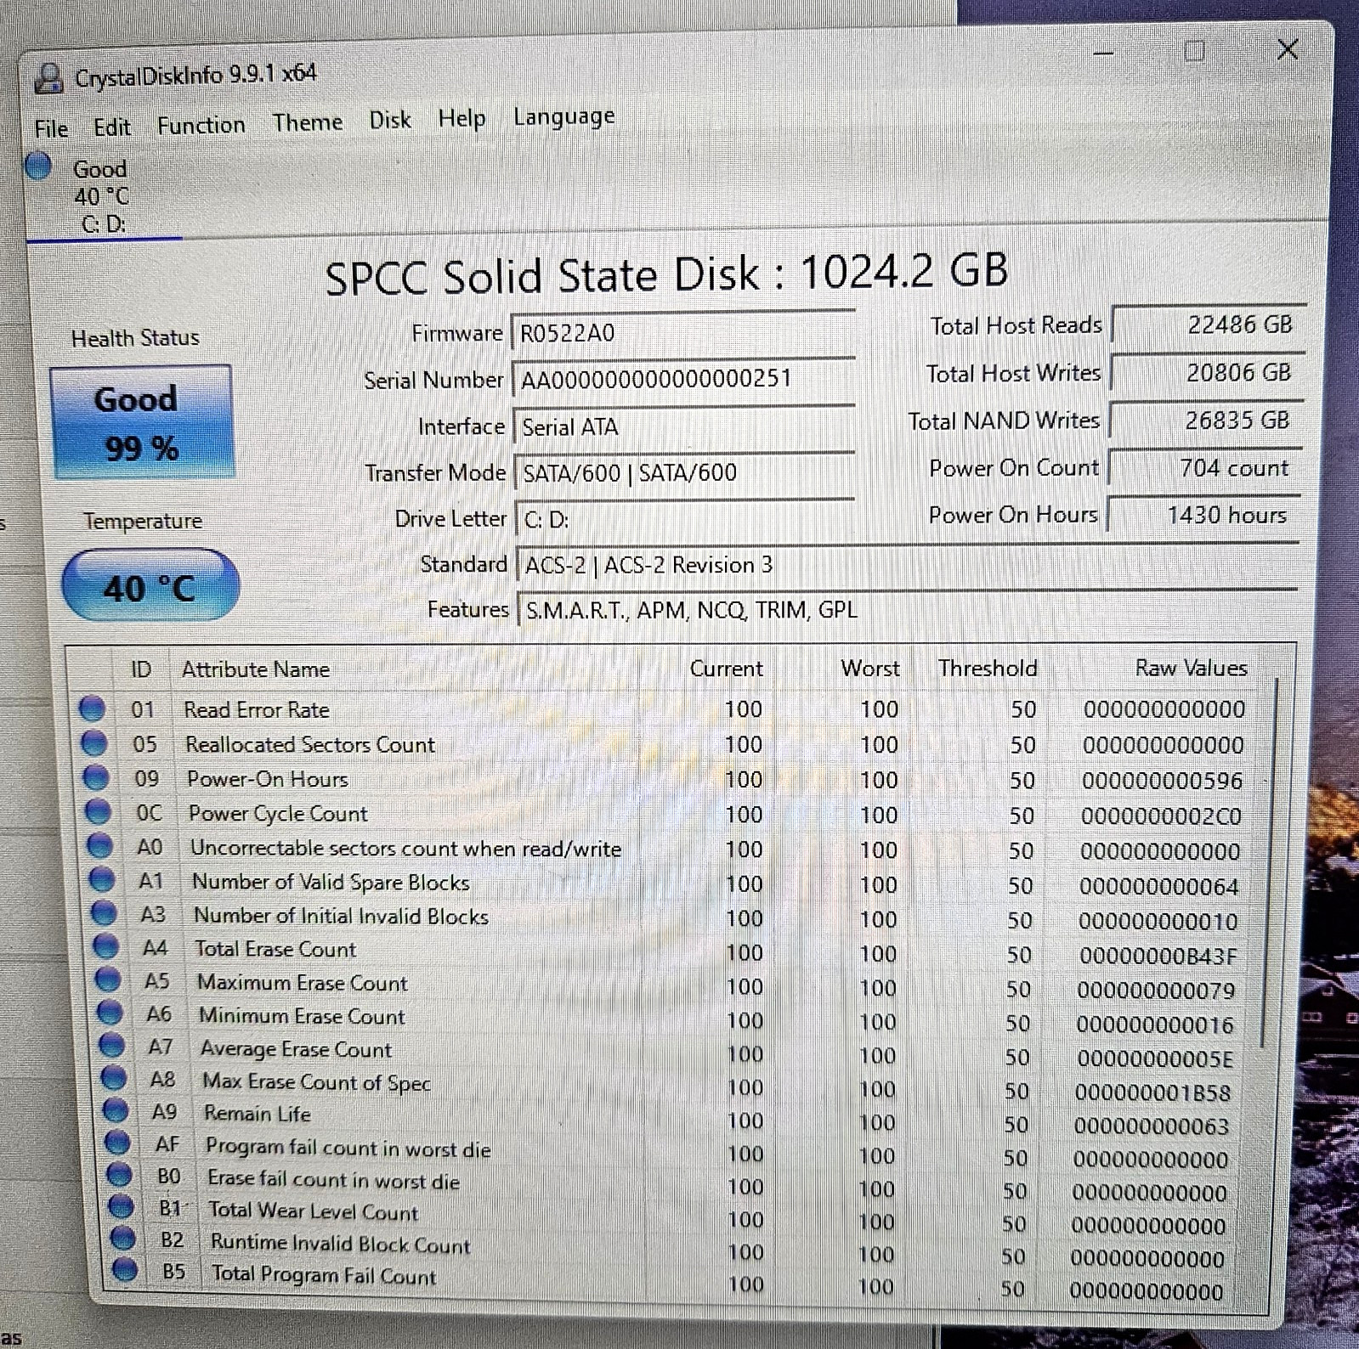This screenshot has width=1359, height=1349.
Task: Click raw value 000000000596
Action: click(x=1162, y=781)
